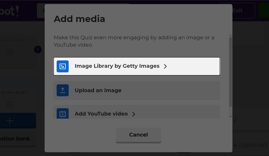
Task: Expand the Image Library chevron arrow
Action: point(165,66)
